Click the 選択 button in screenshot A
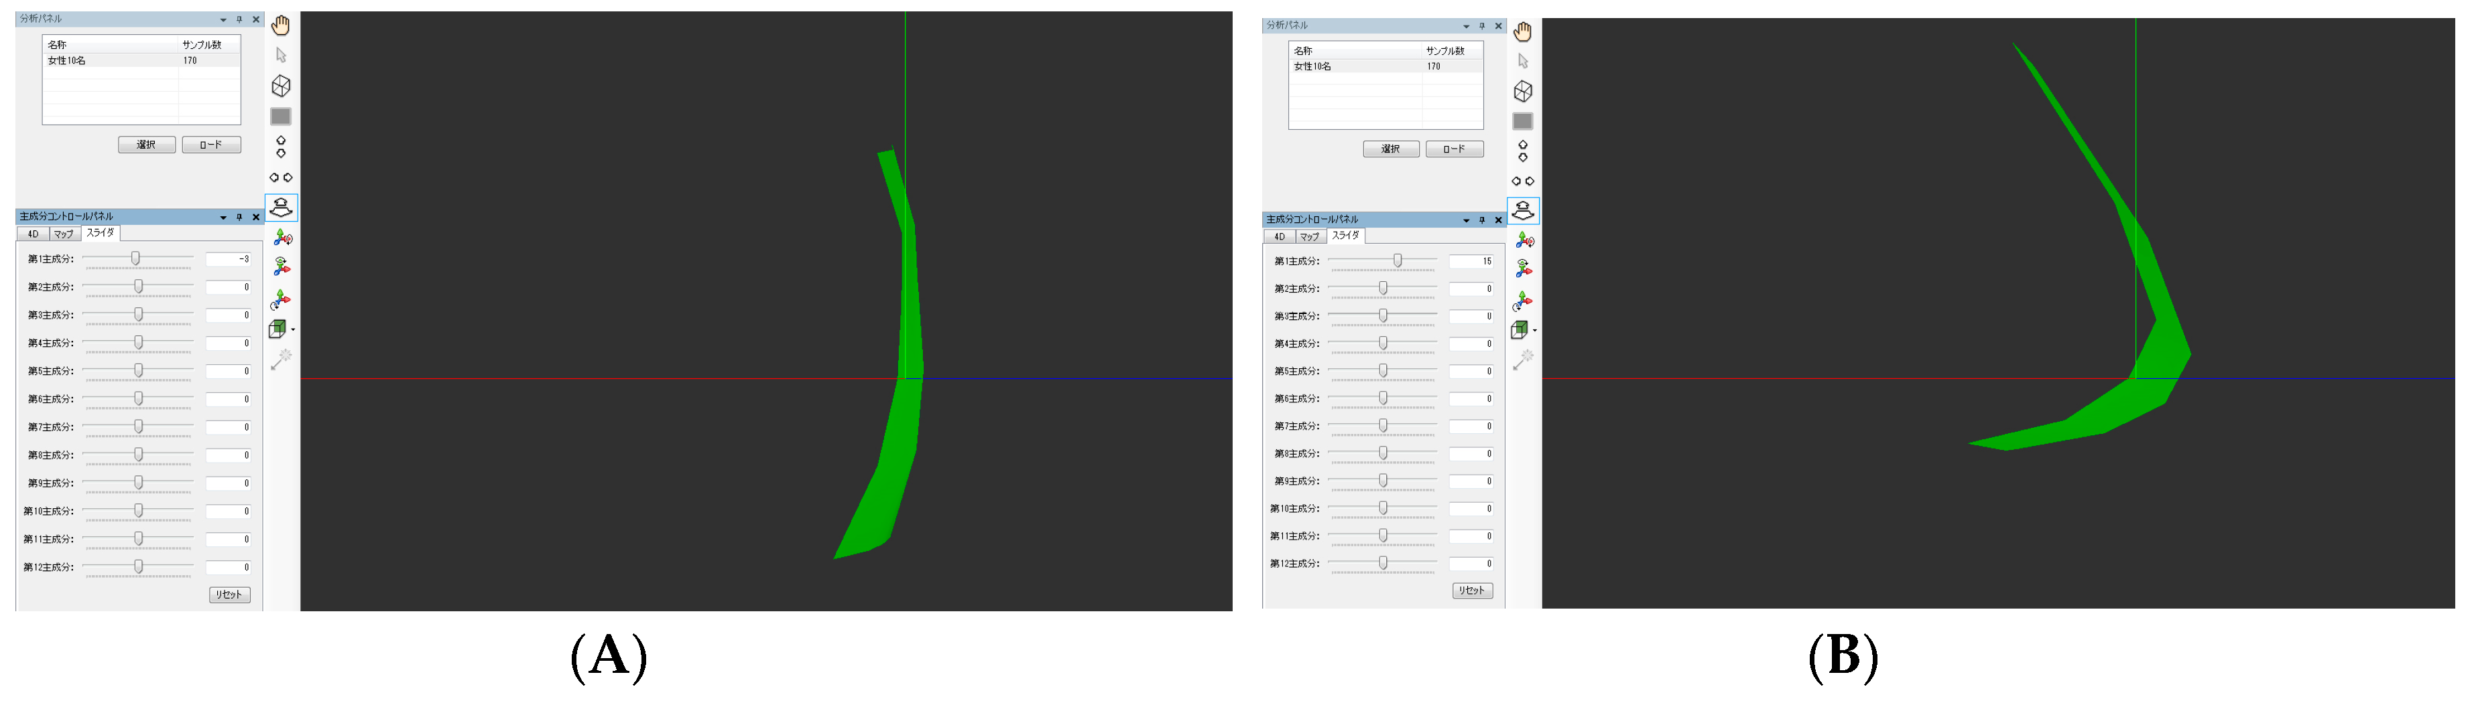2470x705 pixels. coord(147,145)
